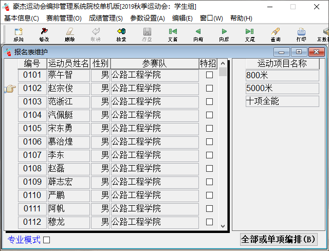329x251 pixels.
Task: Jump to first record with 文首 icon
Action: click(x=173, y=34)
